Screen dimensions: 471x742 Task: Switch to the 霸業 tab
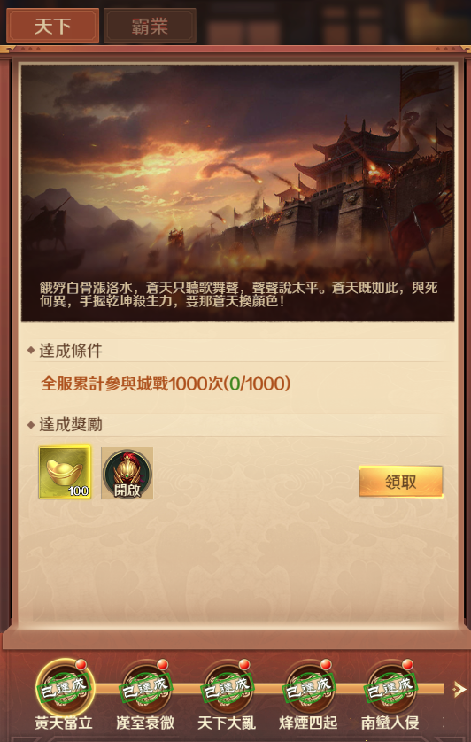150,26
